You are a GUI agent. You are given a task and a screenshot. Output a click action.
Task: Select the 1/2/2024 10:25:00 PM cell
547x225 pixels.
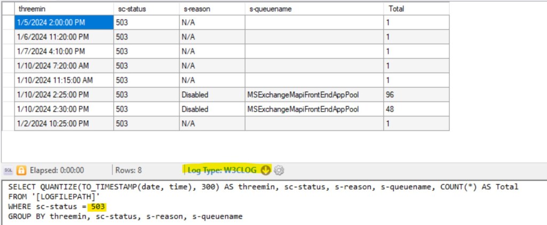click(x=64, y=124)
